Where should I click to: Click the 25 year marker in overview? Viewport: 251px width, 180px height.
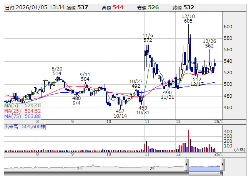[152, 169]
